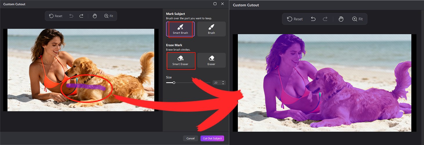Select the plain Brush tool under Mark Subject

coord(211,29)
